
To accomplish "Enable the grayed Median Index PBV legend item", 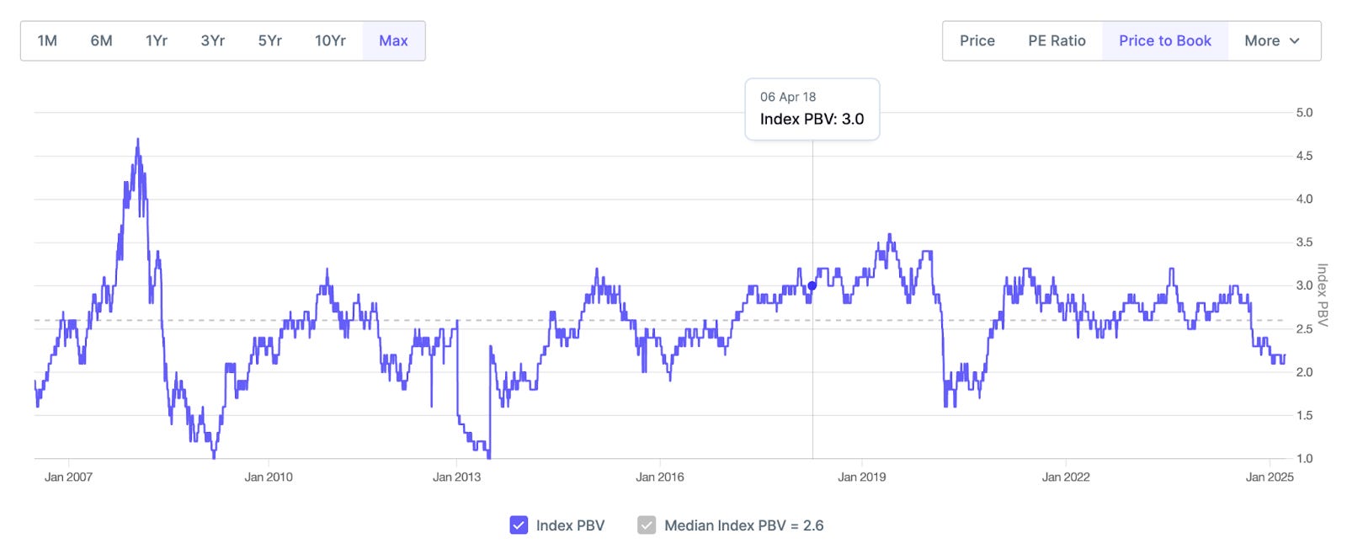I will [x=647, y=525].
